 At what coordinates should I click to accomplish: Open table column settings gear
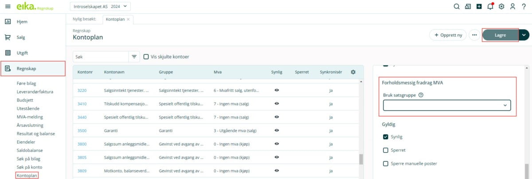pyautogui.click(x=353, y=72)
